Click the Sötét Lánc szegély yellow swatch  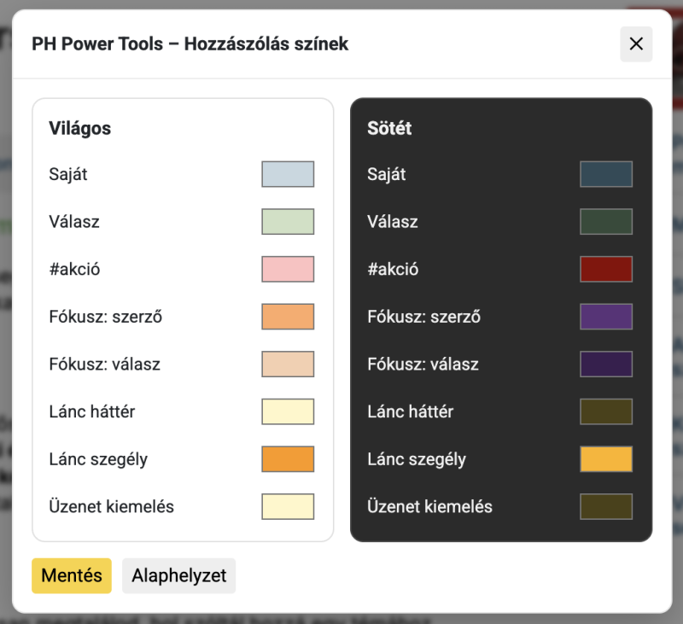tap(606, 459)
